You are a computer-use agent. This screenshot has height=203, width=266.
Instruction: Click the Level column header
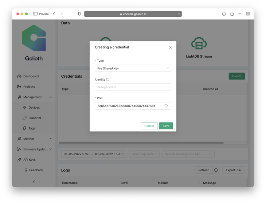[x=124, y=183]
